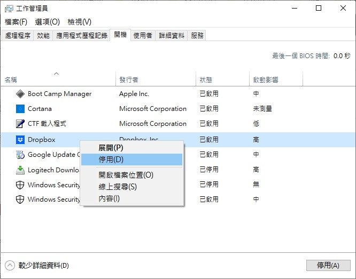
Task: Click 無 impact in Windows Security row
Action: coord(256,185)
